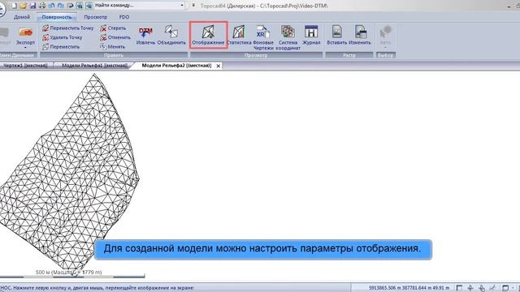
Task: Click the 500 м scale bar label
Action: tap(68, 273)
